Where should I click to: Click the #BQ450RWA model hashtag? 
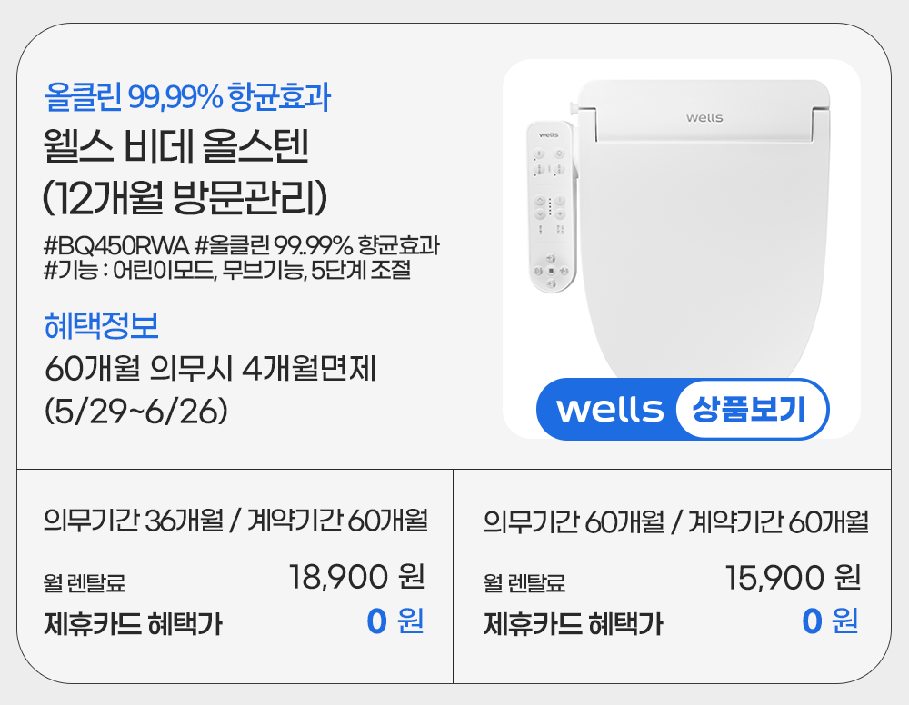point(115,246)
